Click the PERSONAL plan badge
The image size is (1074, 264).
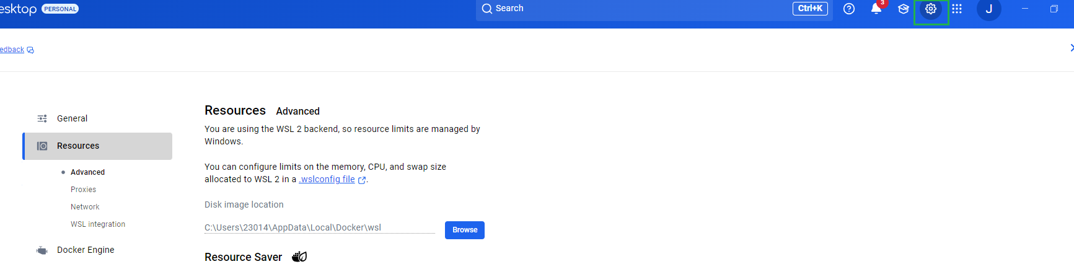pos(60,9)
